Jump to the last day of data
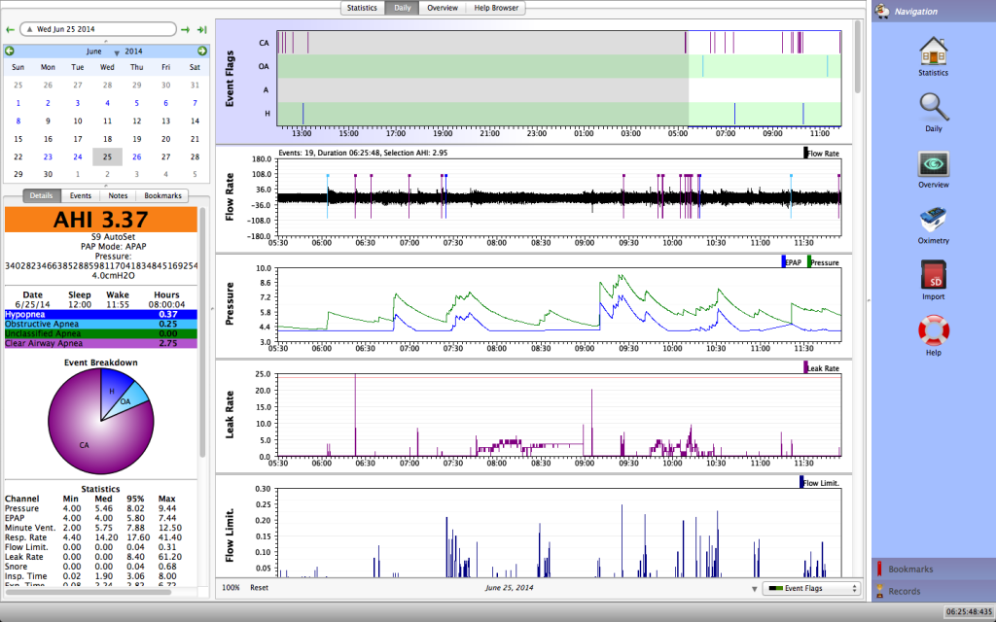 (x=201, y=30)
